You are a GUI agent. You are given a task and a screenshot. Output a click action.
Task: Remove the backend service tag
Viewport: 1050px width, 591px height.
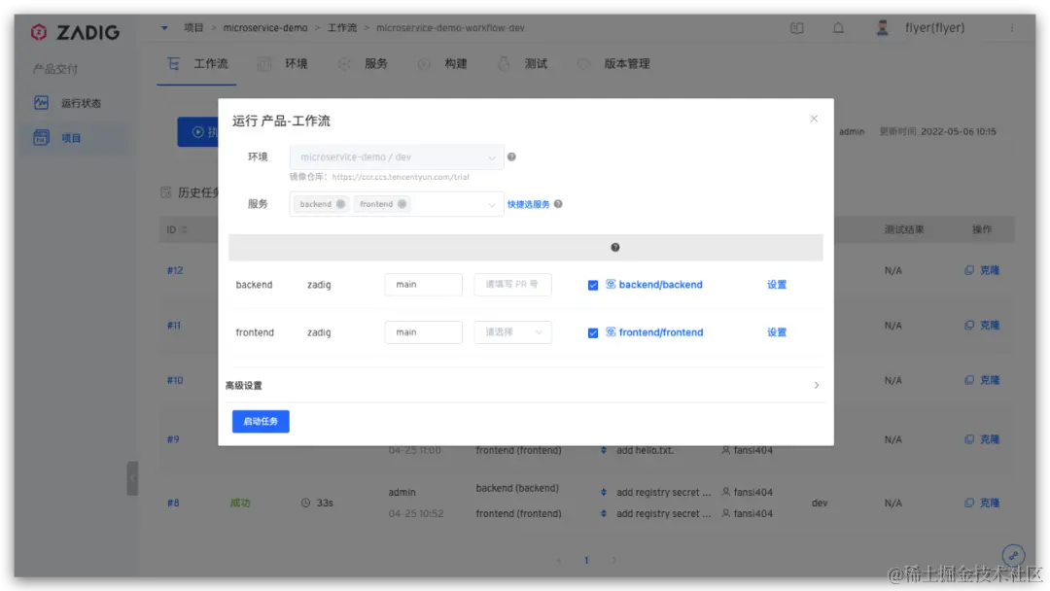click(341, 204)
